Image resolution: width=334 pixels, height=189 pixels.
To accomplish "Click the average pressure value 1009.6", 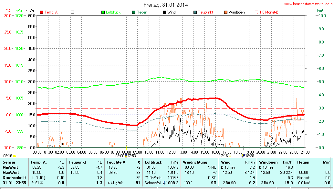I will (173, 177).
